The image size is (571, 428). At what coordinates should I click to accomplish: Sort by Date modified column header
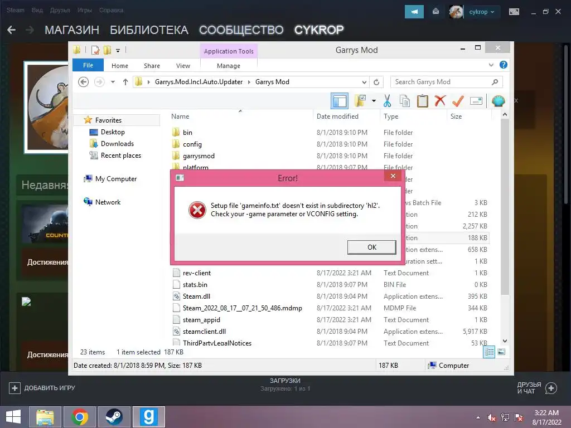pyautogui.click(x=337, y=116)
